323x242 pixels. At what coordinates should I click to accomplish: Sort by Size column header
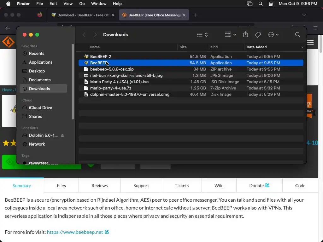coord(183,47)
